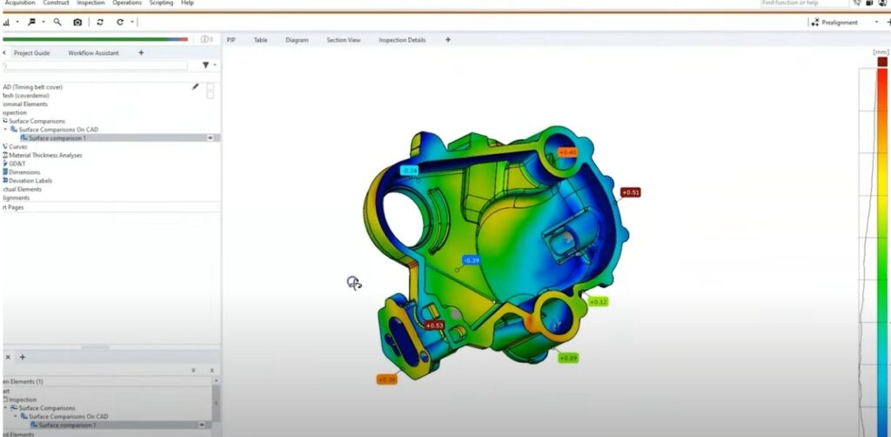Click the magnifier search toolbar icon
Viewport: 891px width, 437px height.
(57, 22)
